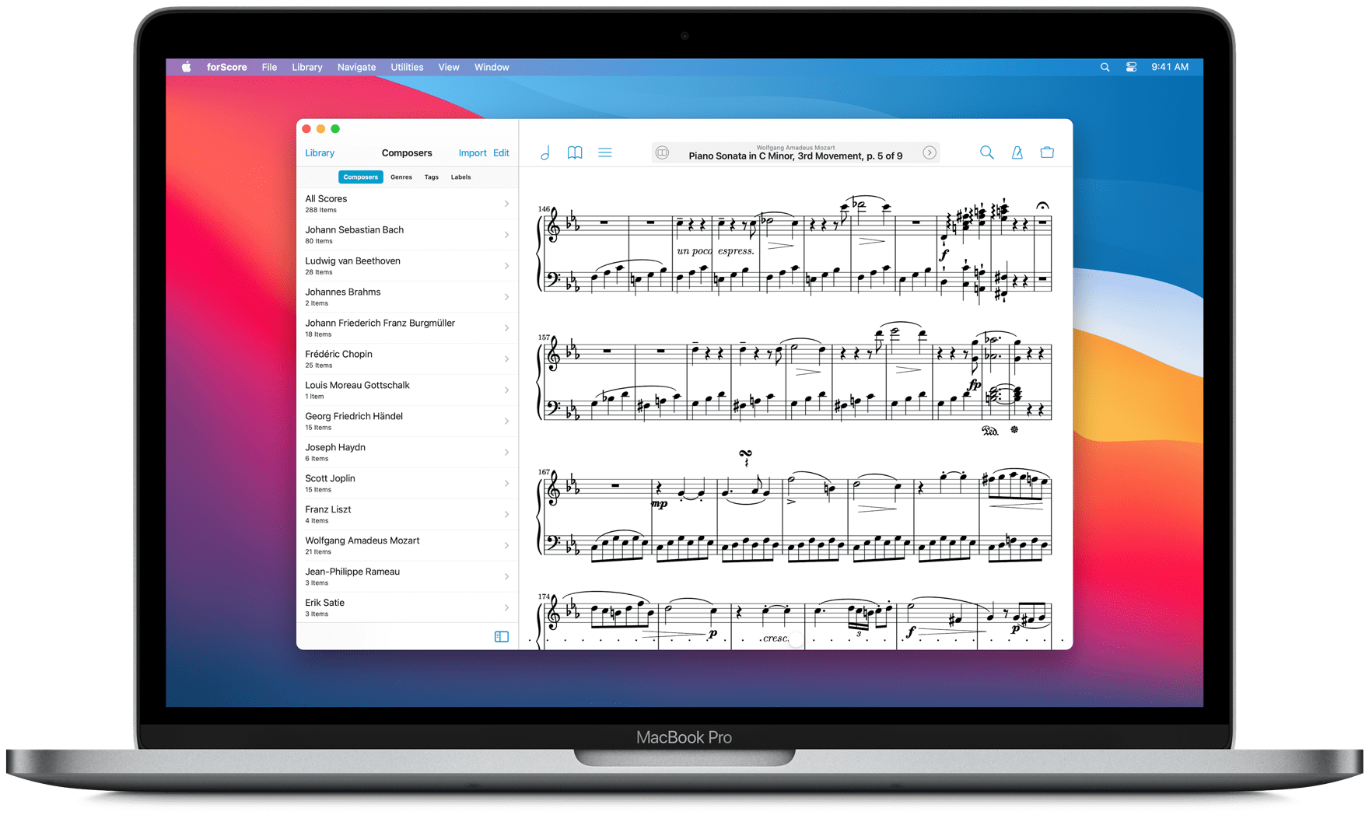Expand Louis Moreau Gottschalk chevron
This screenshot has width=1369, height=815.
[x=506, y=390]
